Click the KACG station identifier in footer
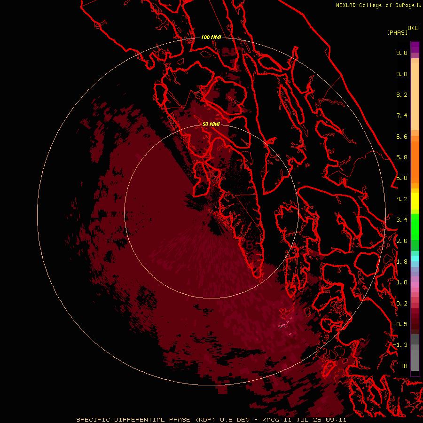 [271, 420]
